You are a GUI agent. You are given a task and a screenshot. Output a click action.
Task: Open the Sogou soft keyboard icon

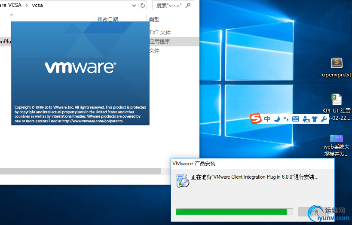(x=296, y=119)
